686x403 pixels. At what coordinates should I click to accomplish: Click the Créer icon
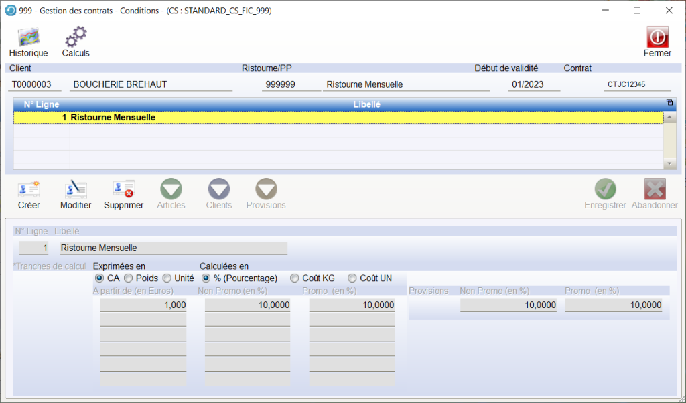click(29, 189)
